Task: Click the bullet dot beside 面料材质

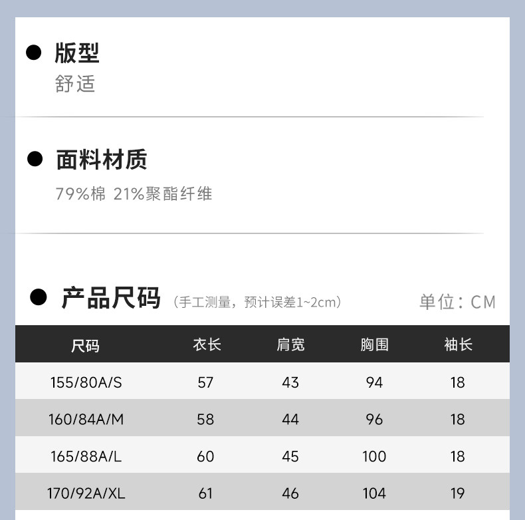Action: [35, 159]
